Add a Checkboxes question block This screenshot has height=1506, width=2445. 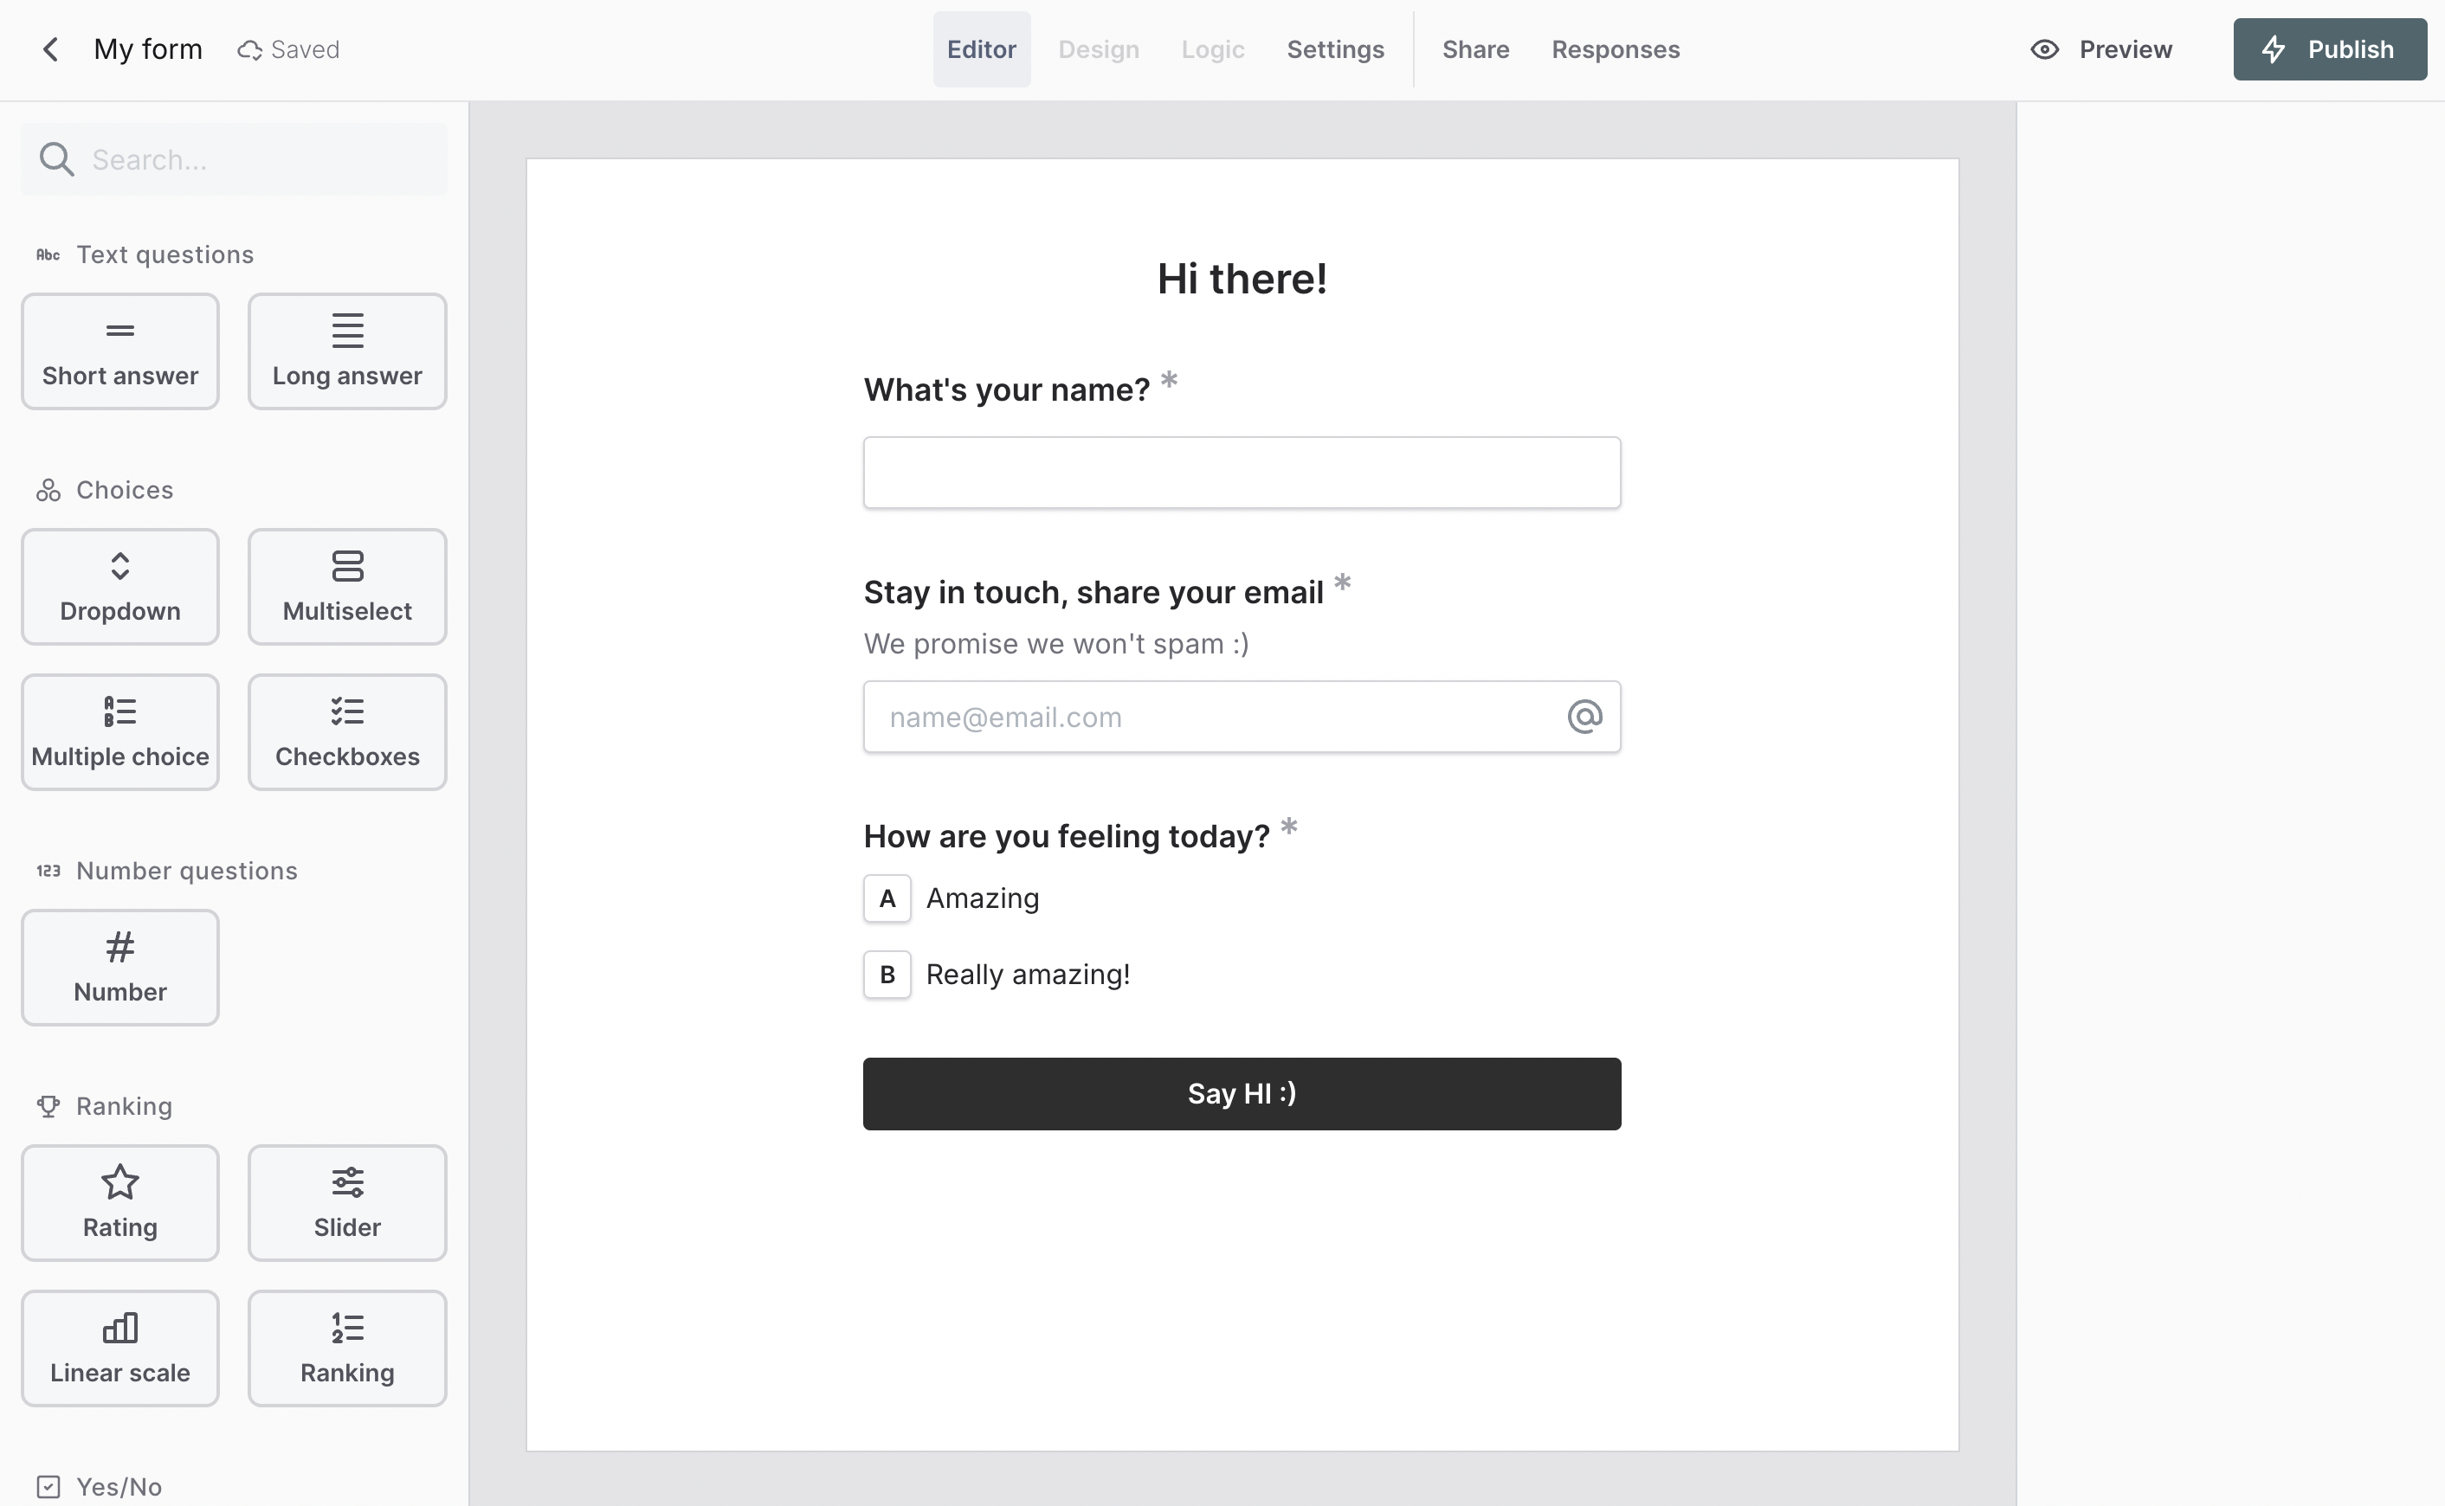[346, 732]
